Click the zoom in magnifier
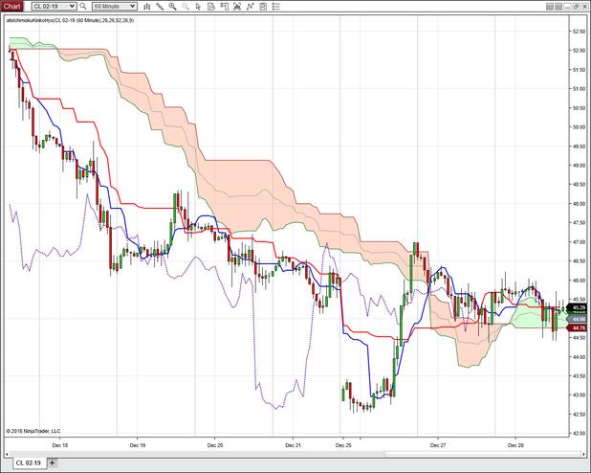The height and width of the screenshot is (473, 591). tap(172, 6)
